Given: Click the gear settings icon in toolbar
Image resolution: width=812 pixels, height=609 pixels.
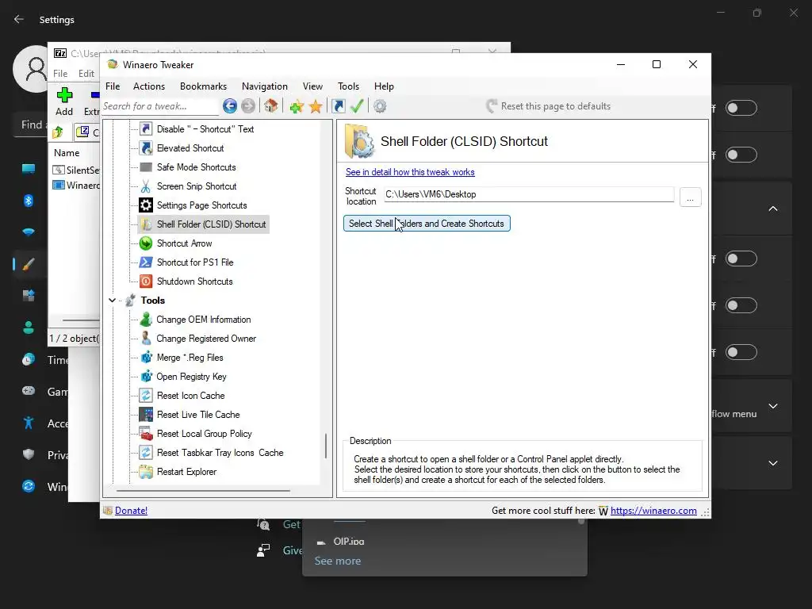Looking at the screenshot, I should click(x=380, y=106).
